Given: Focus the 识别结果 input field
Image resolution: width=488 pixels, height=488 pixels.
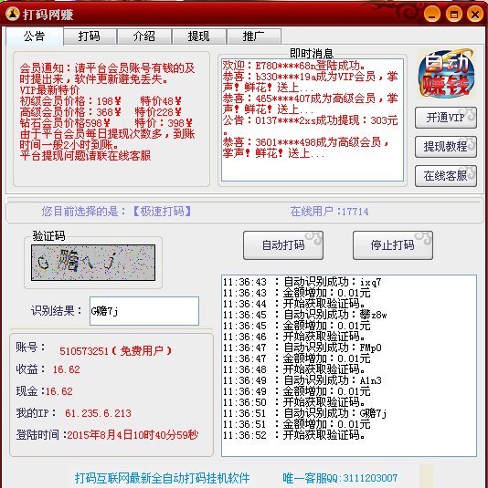Looking at the screenshot, I should [144, 311].
